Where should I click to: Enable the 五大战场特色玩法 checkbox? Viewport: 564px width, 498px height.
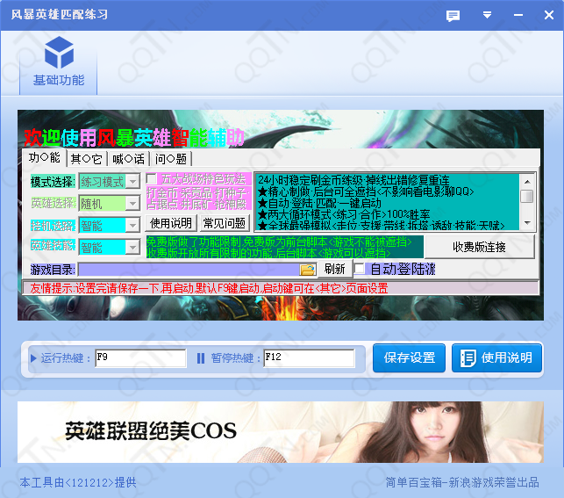point(152,179)
